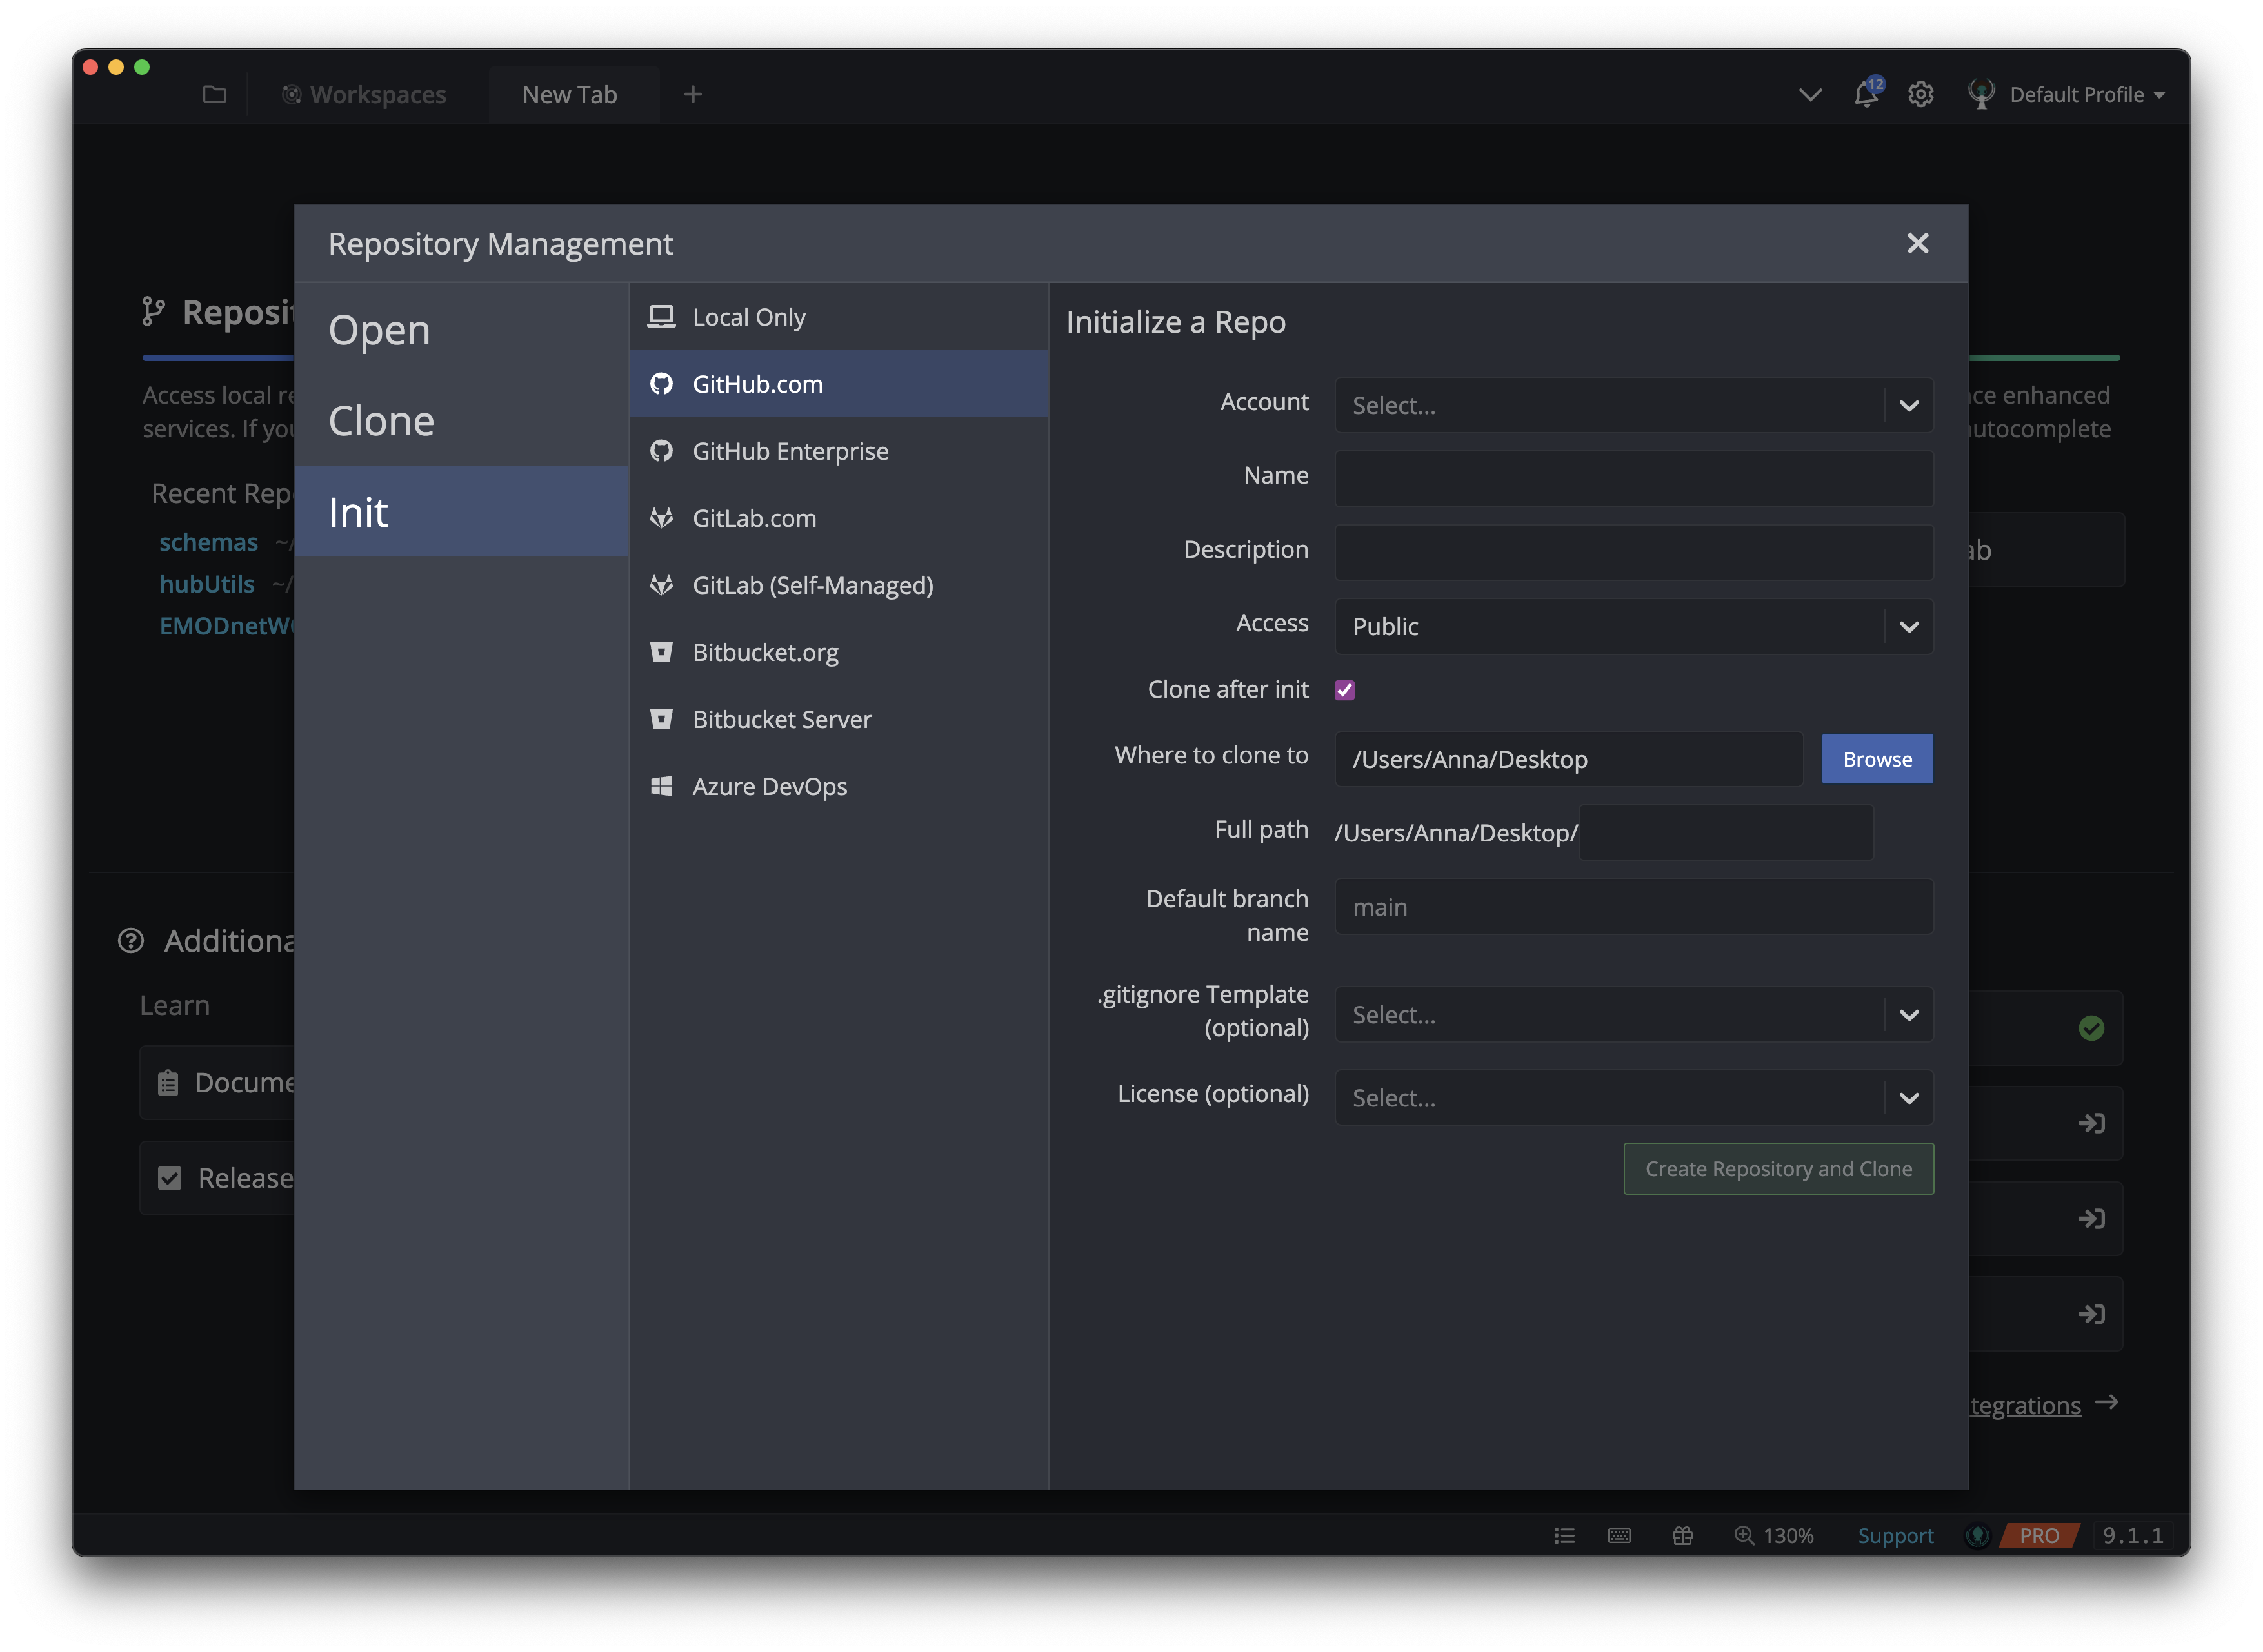Click the Release notes checkbox icon
The height and width of the screenshot is (1652, 2263).
(x=170, y=1177)
